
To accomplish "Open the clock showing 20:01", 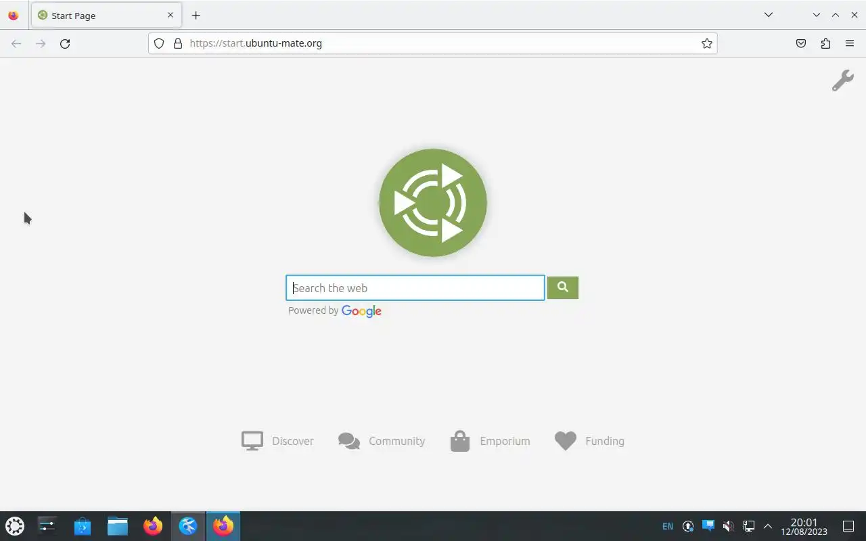I will click(x=804, y=526).
